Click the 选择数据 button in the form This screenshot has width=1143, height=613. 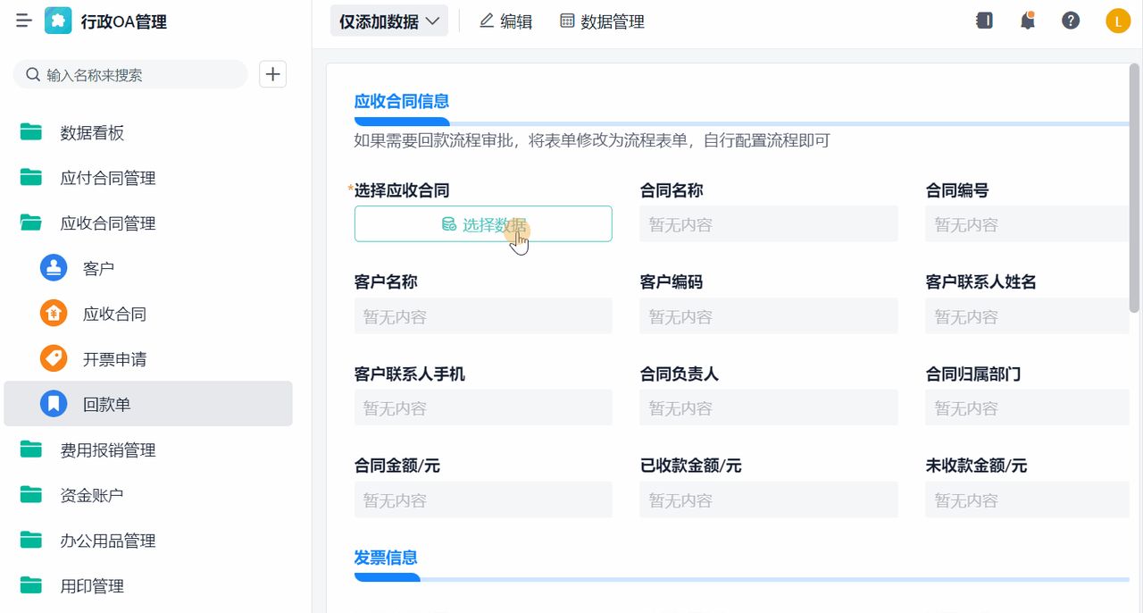click(483, 223)
